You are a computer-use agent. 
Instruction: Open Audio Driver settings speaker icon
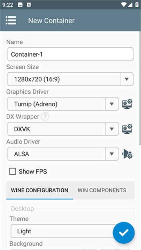tap(127, 154)
